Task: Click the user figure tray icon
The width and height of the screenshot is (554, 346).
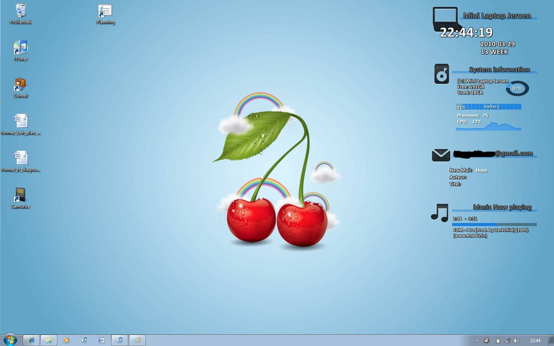Action: tap(486, 341)
